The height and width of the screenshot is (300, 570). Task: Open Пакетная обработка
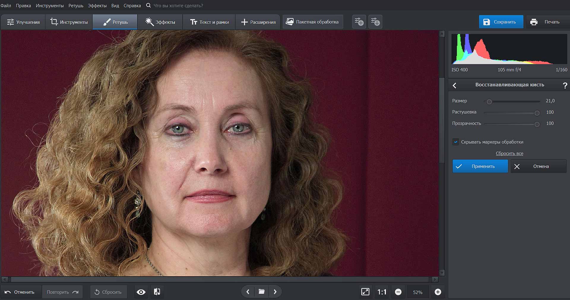coord(313,22)
